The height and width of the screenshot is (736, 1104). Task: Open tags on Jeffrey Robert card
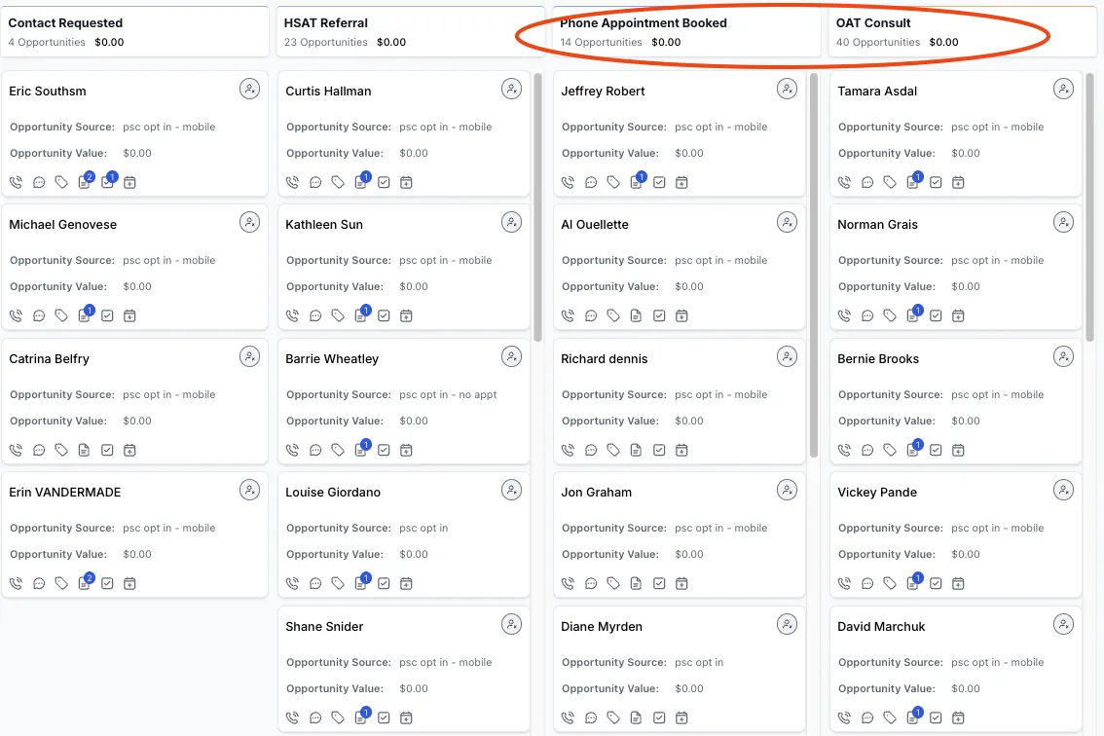613,182
